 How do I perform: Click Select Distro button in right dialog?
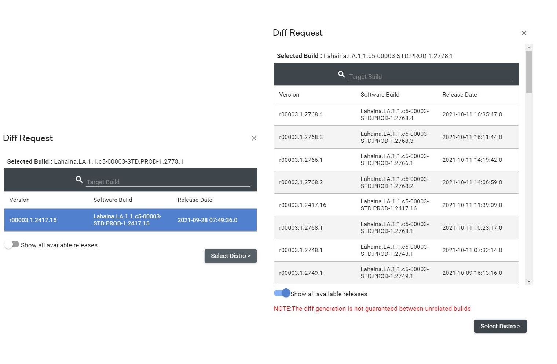point(500,326)
